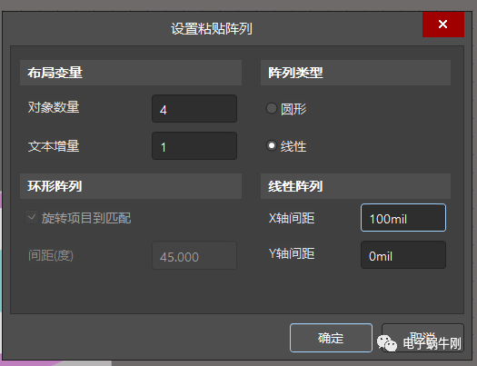Click the 设置粘贴阵列 title bar text
This screenshot has width=477, height=366.
212,29
